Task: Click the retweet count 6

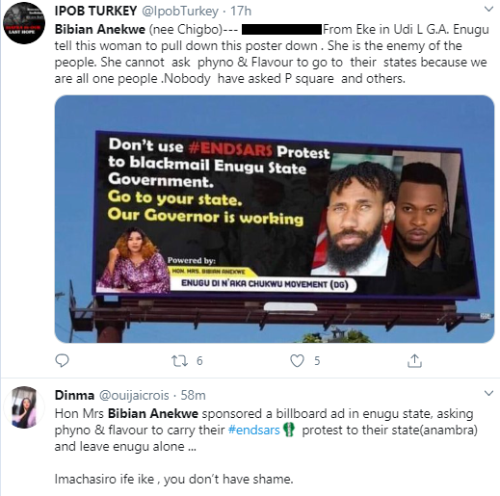Action: (199, 361)
